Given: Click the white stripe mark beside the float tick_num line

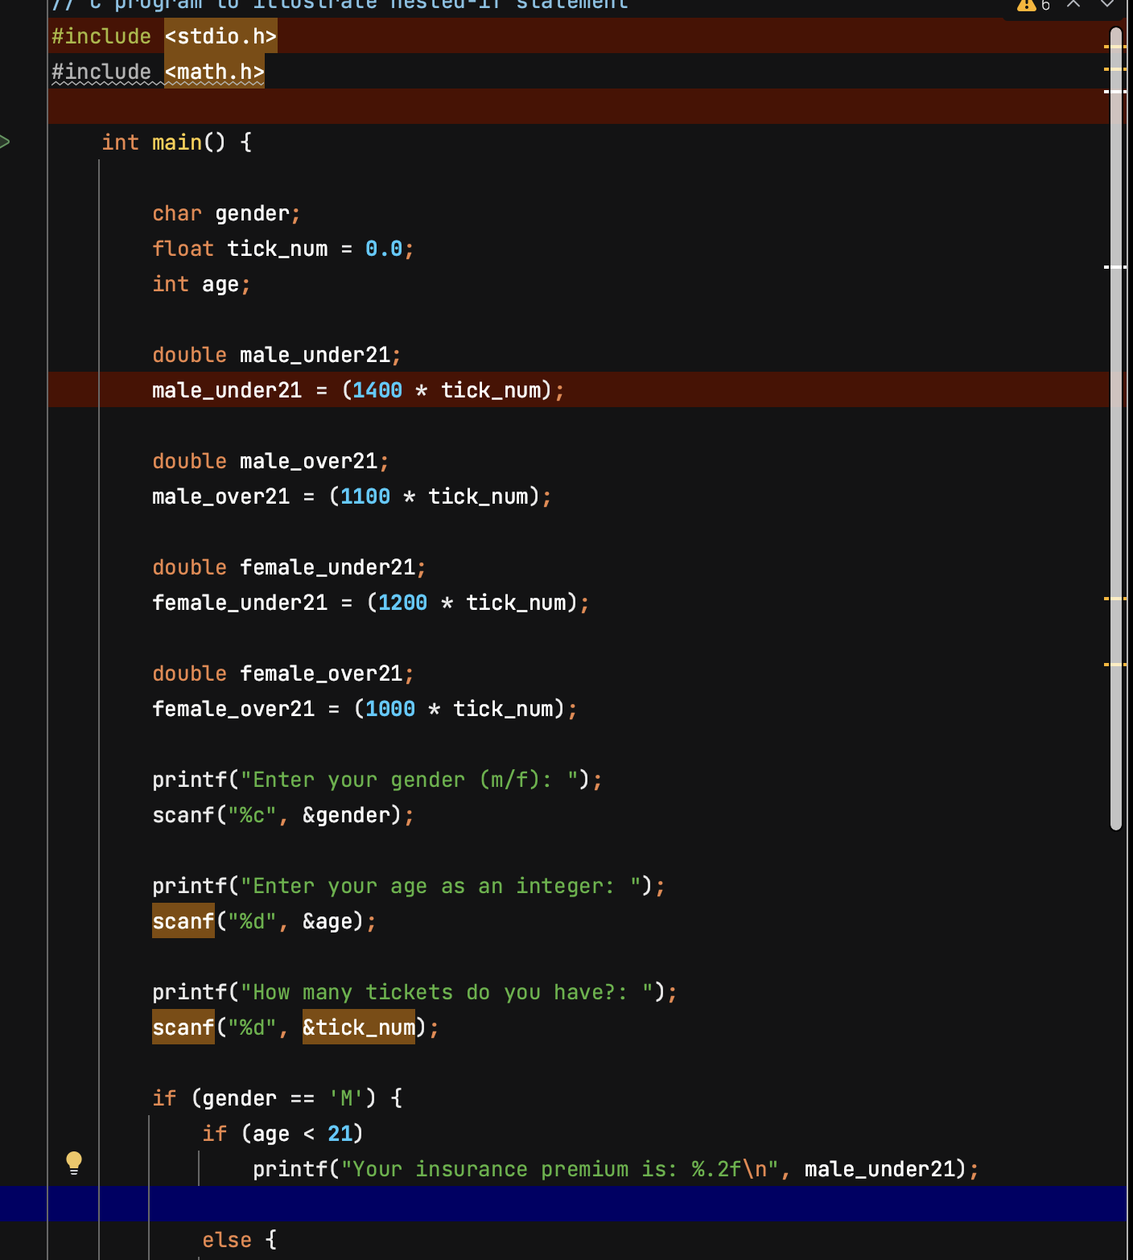Looking at the screenshot, I should click(1115, 266).
